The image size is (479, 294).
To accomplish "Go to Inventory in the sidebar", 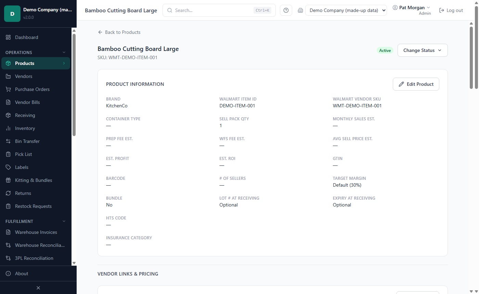I will pyautogui.click(x=36, y=128).
